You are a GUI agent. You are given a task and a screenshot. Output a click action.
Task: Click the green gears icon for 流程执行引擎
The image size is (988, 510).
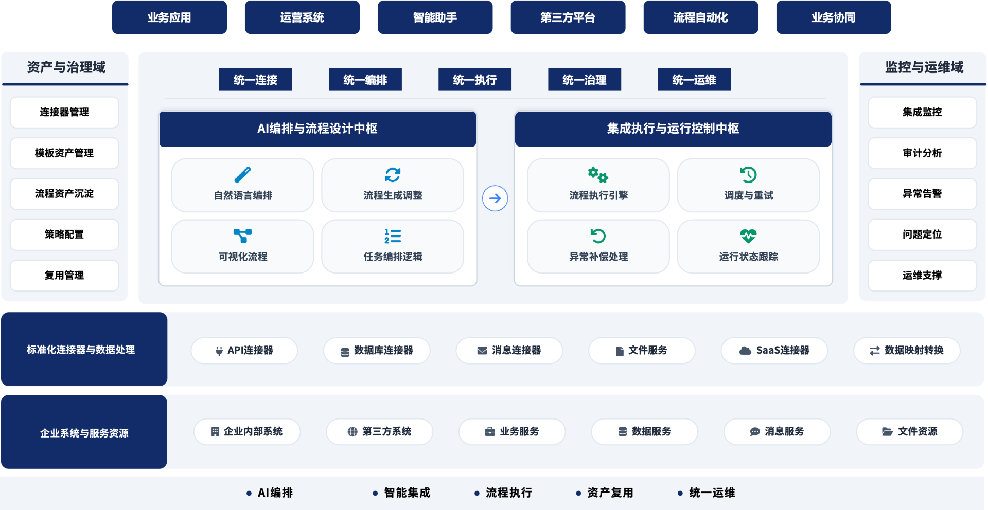click(x=598, y=175)
